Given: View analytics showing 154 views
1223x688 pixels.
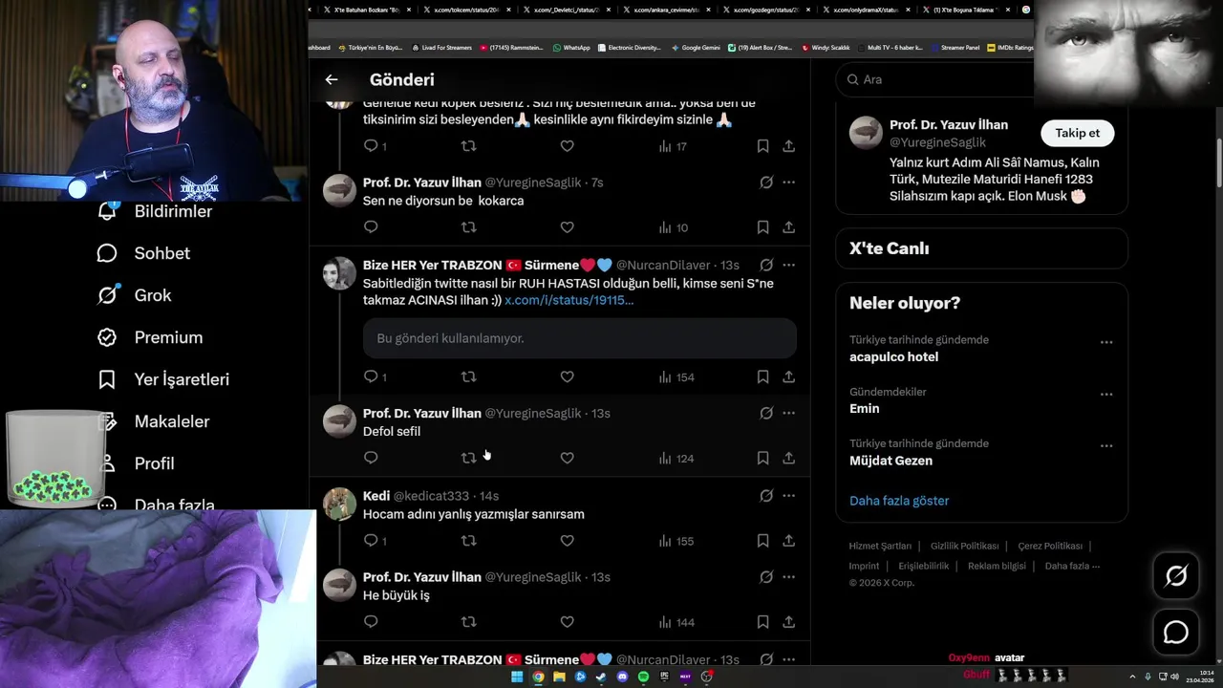Looking at the screenshot, I should (x=676, y=376).
